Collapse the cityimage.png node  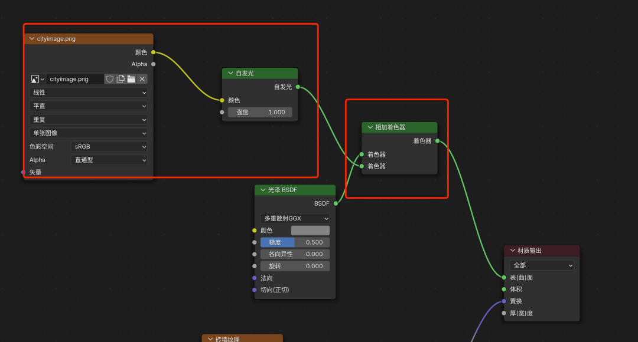pyautogui.click(x=32, y=39)
